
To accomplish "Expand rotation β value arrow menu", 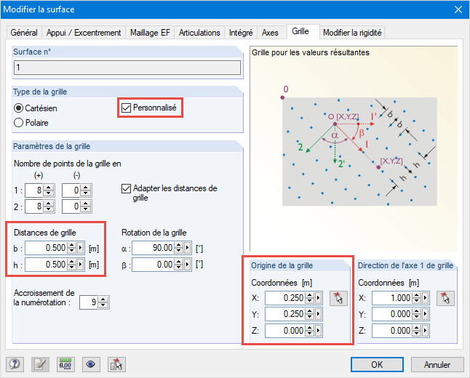I will tap(187, 265).
